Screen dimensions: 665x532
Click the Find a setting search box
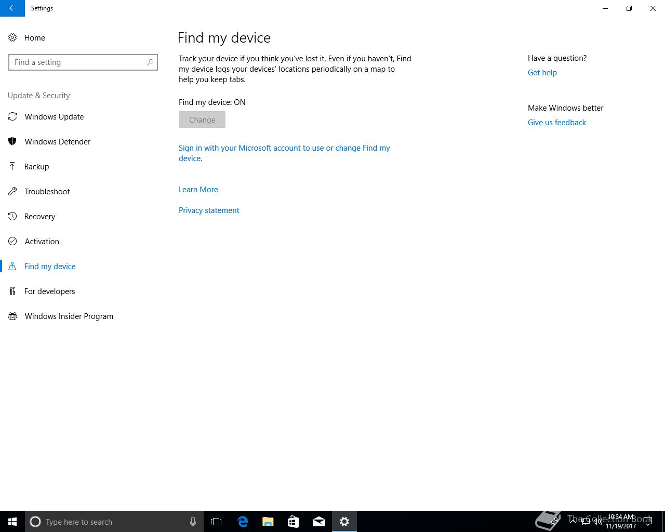[83, 62]
